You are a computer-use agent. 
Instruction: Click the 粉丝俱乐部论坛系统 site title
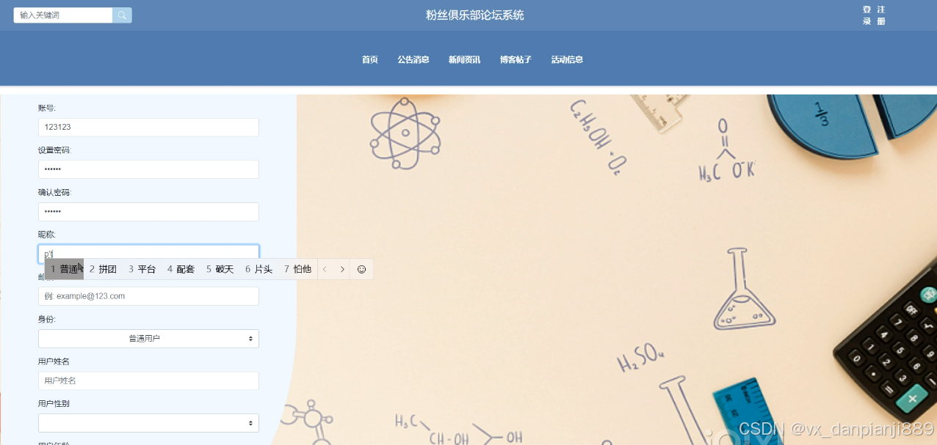(475, 15)
